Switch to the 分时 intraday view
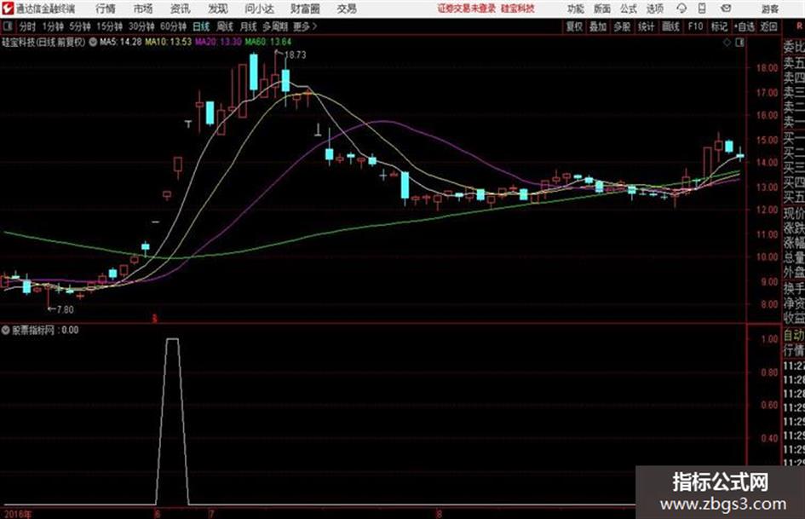The height and width of the screenshot is (519, 805). [x=27, y=26]
